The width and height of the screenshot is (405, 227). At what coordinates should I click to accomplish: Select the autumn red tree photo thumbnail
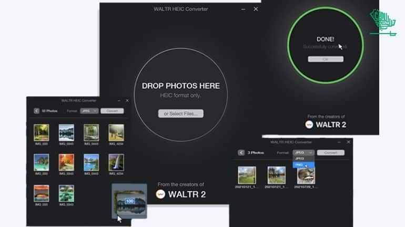click(66, 162)
